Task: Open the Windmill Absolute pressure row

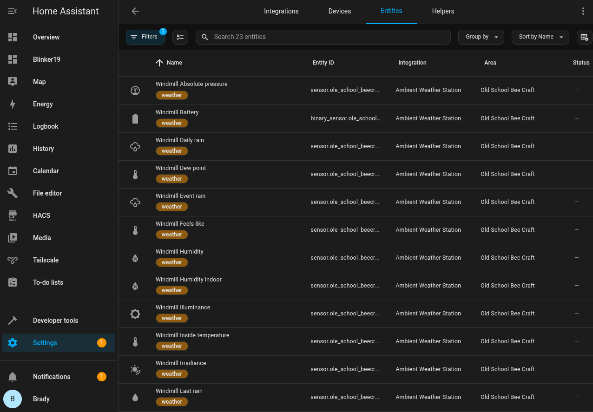Action: point(356,91)
